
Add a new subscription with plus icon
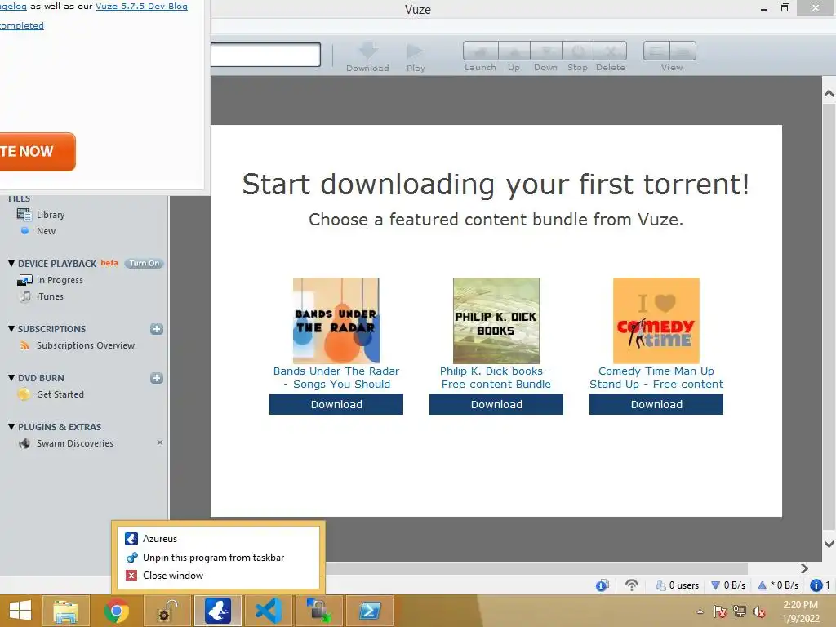156,329
